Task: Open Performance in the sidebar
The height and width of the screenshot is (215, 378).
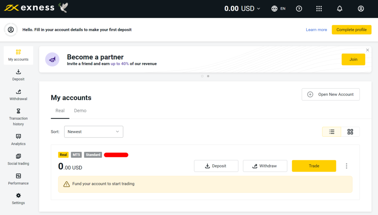Action: [18, 179]
